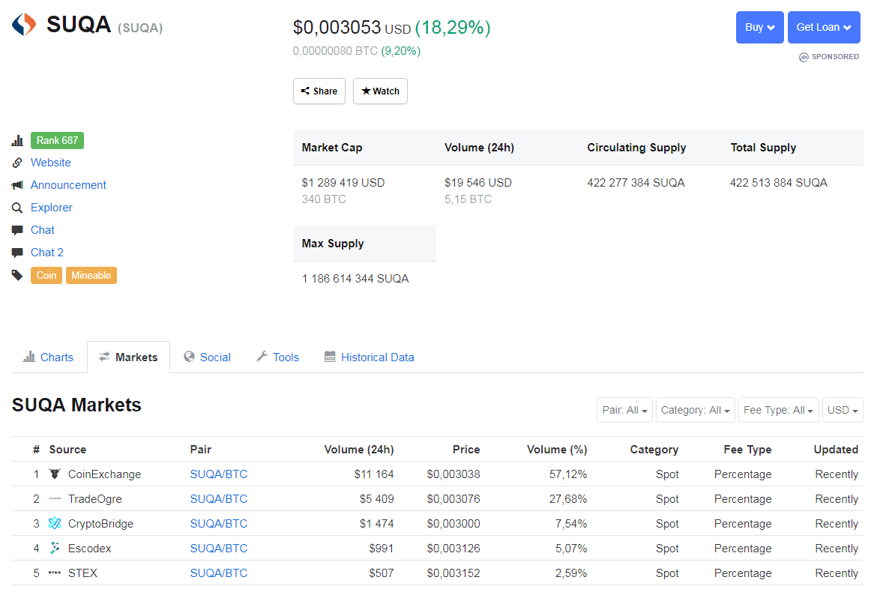Open the Announcement link
892x601 pixels.
68,185
